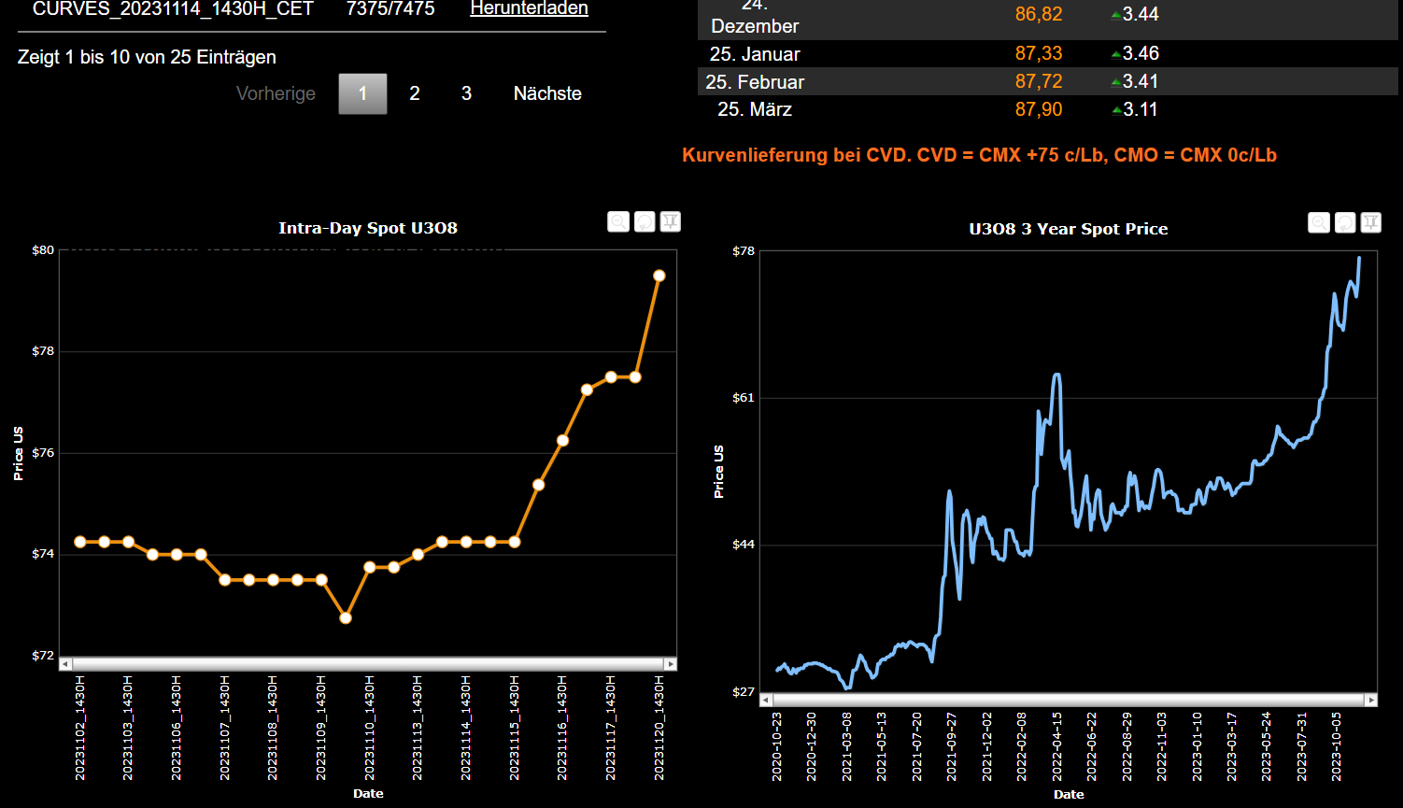The width and height of the screenshot is (1403, 808).
Task: Click the 3 Year chart horizontal scrollbar
Action: [1069, 700]
